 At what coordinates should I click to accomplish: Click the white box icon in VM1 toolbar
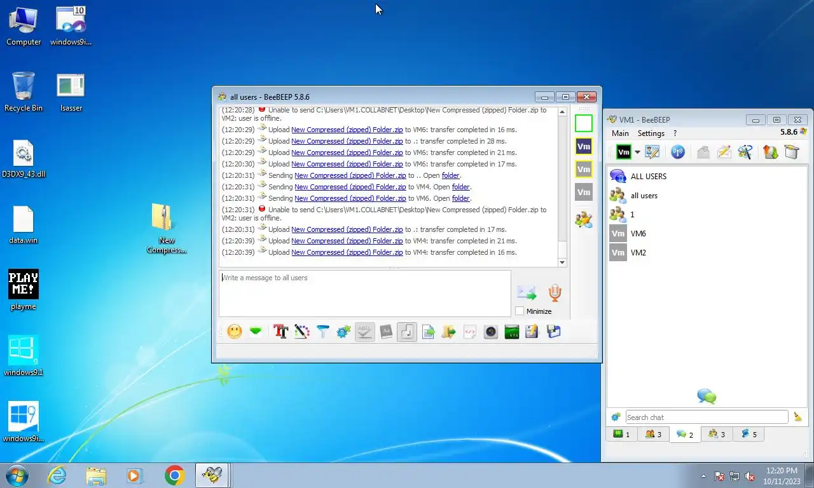click(x=791, y=152)
